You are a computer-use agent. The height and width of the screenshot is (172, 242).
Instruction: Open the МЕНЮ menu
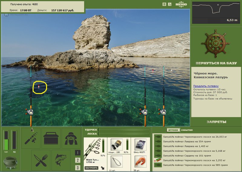point(181,4)
